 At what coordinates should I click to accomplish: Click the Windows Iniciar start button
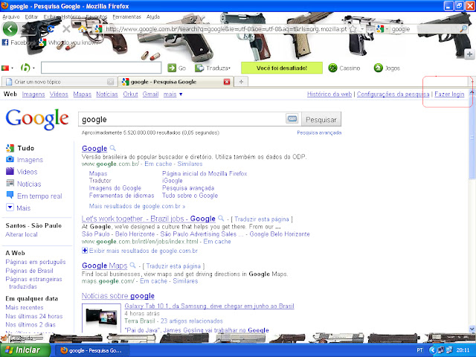[25, 350]
